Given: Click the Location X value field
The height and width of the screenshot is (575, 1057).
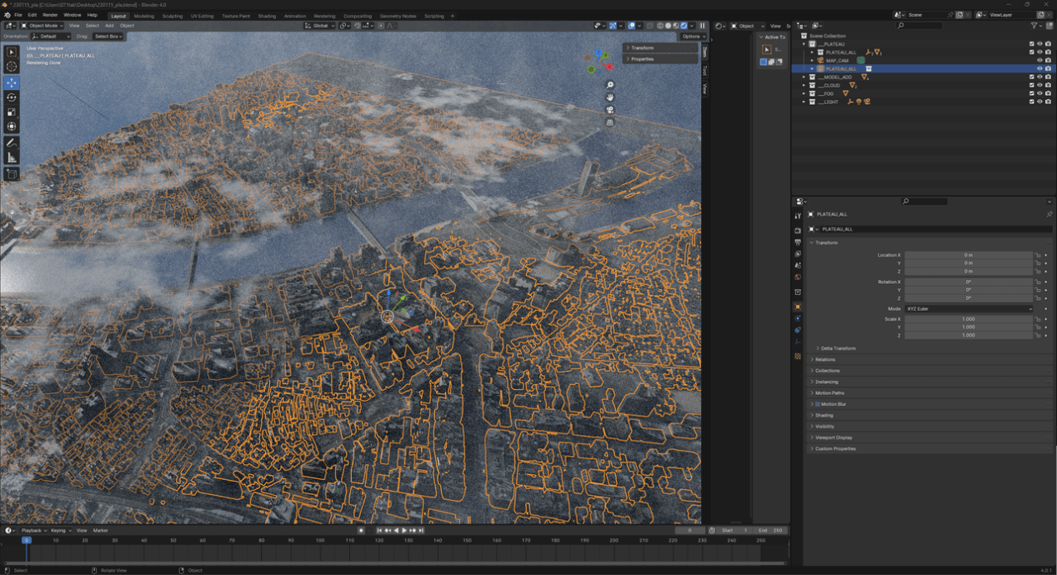Looking at the screenshot, I should click(969, 255).
